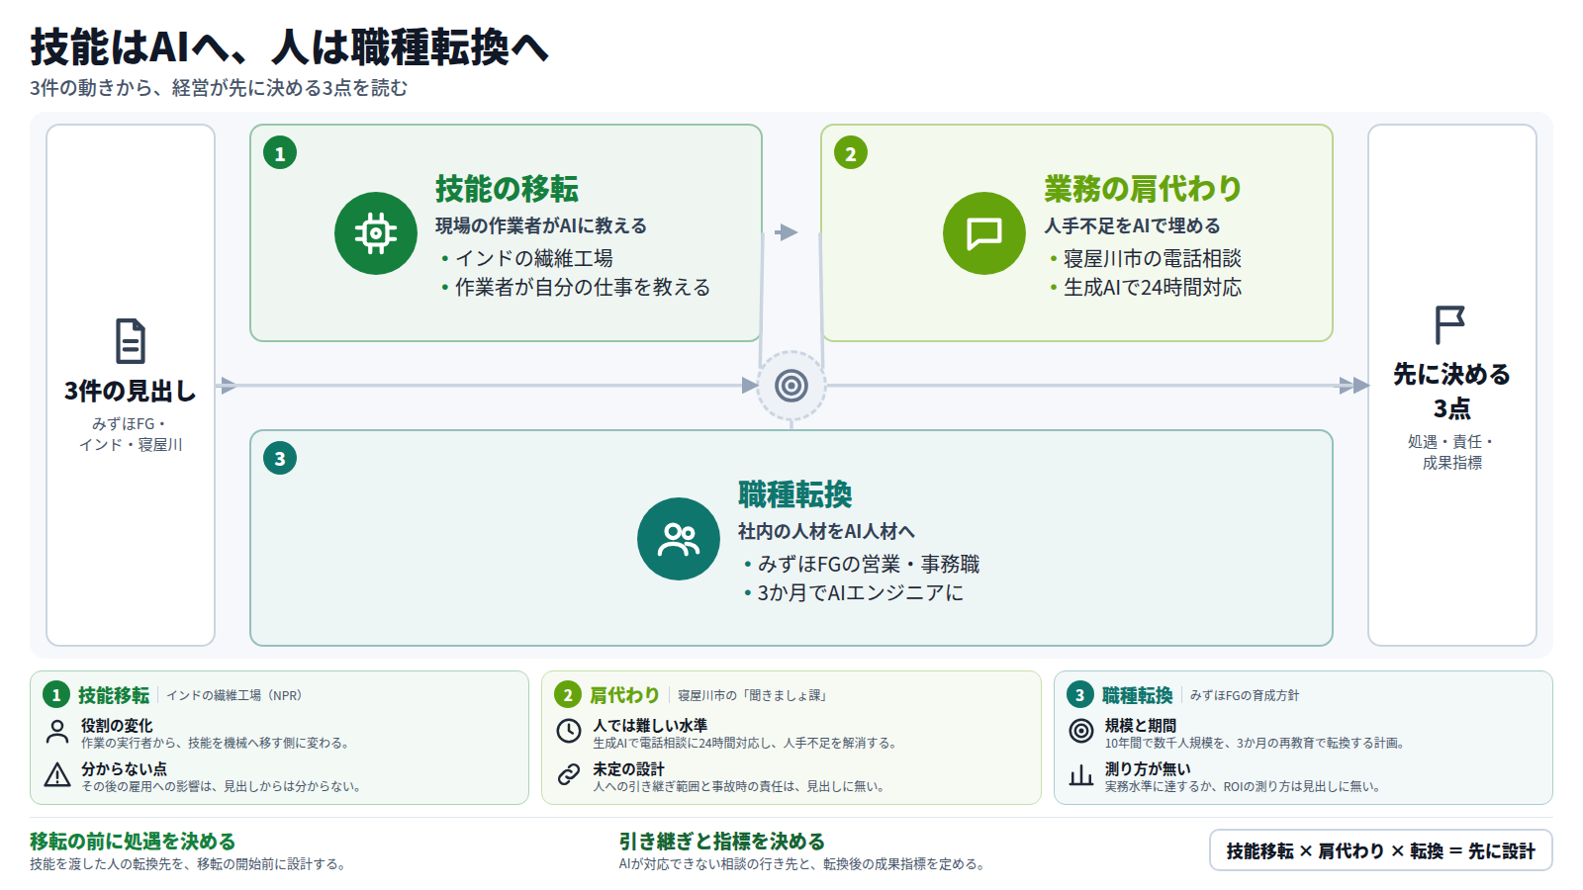Screen dimensions: 1583x890
Task: Click the text 10年間で数千人規模を、3か月の再教育で転換する計画。
Action: (1256, 743)
